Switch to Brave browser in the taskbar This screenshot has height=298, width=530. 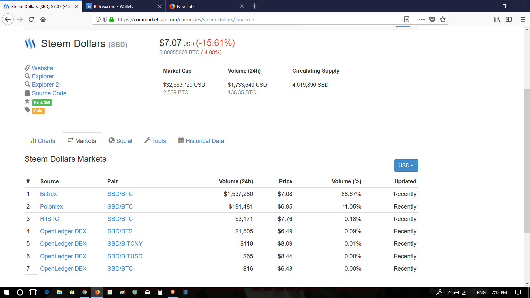coord(173,292)
